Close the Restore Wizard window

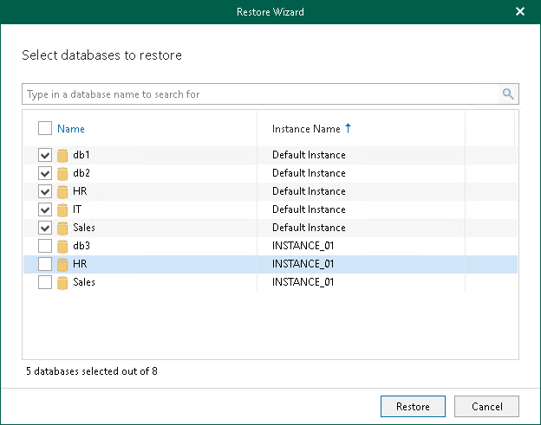[x=520, y=11]
